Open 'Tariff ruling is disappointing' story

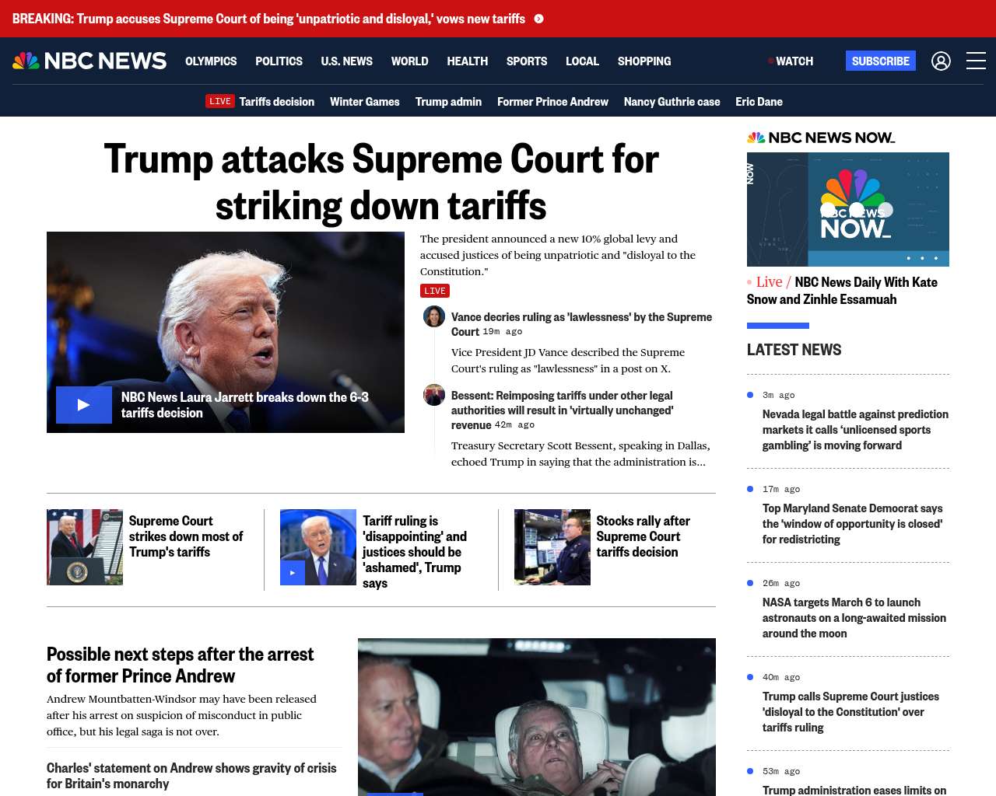(415, 552)
